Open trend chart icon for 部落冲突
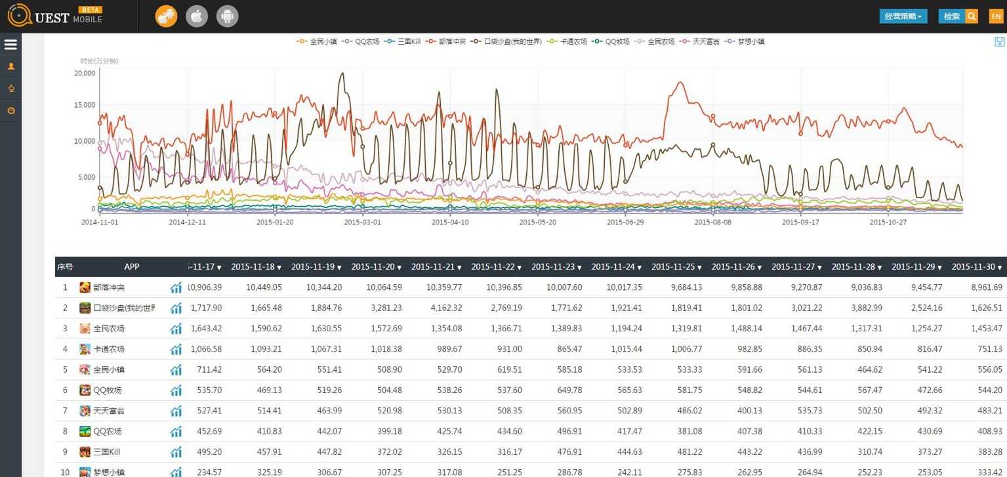The width and height of the screenshot is (1007, 477). pos(176,287)
